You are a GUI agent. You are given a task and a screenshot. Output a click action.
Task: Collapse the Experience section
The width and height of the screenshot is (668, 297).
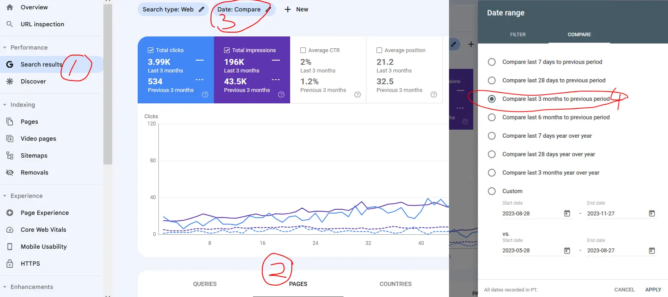[5, 196]
